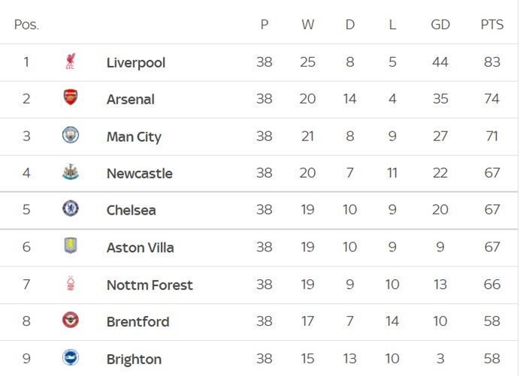Click the Brentford club crest
Viewport: 520px width, 376px height.
click(x=71, y=320)
